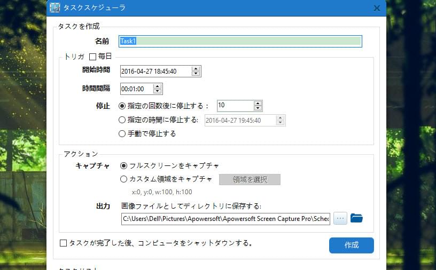Enable the 毎日 daily trigger checkbox
This screenshot has height=270, width=436.
(92, 57)
